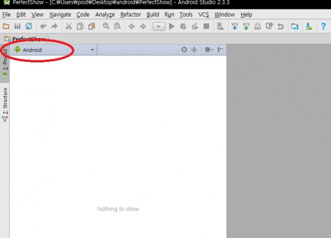Click Scroll from Source crosshair icon
The image size is (331, 238).
[x=184, y=50]
